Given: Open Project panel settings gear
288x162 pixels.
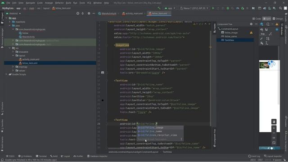Looking at the screenshot, I should (89, 13).
